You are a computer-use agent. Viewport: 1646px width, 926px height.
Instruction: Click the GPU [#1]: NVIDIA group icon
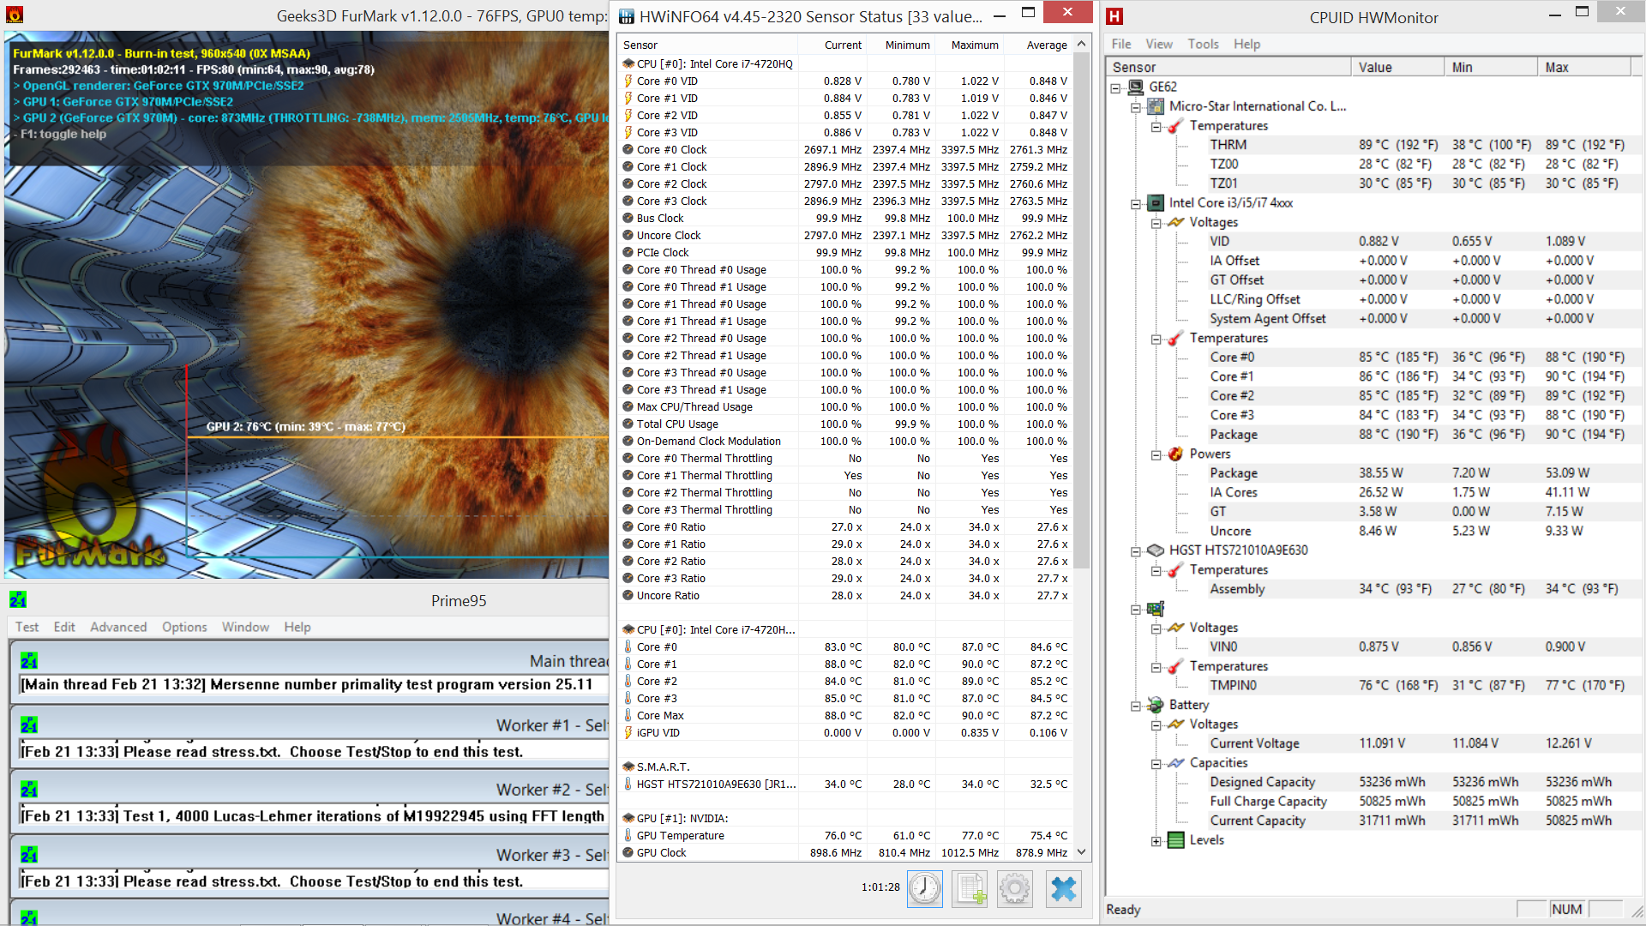tap(628, 818)
